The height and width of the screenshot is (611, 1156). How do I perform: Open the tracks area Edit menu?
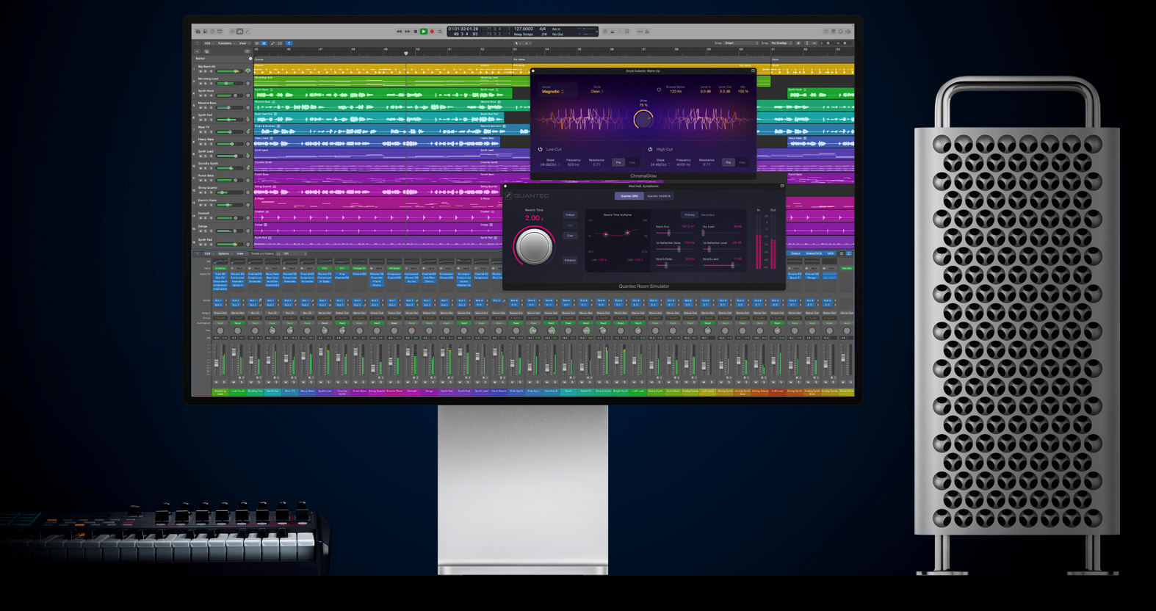click(208, 43)
